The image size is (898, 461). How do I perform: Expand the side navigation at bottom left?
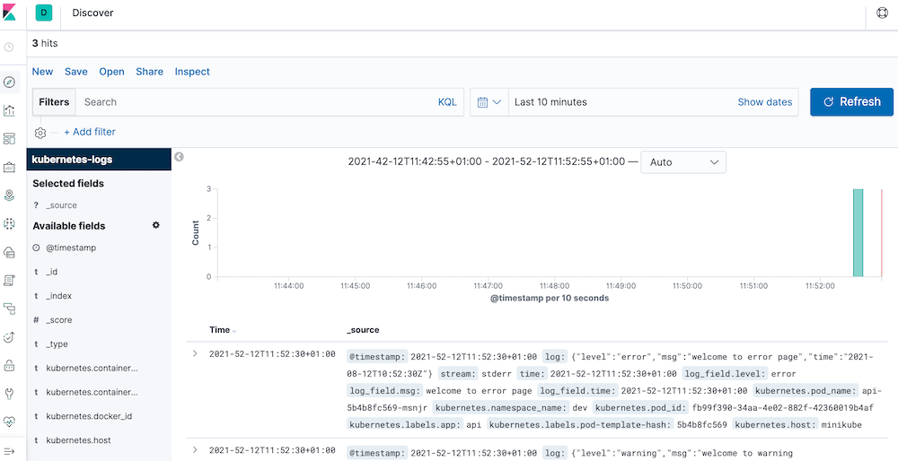9,450
